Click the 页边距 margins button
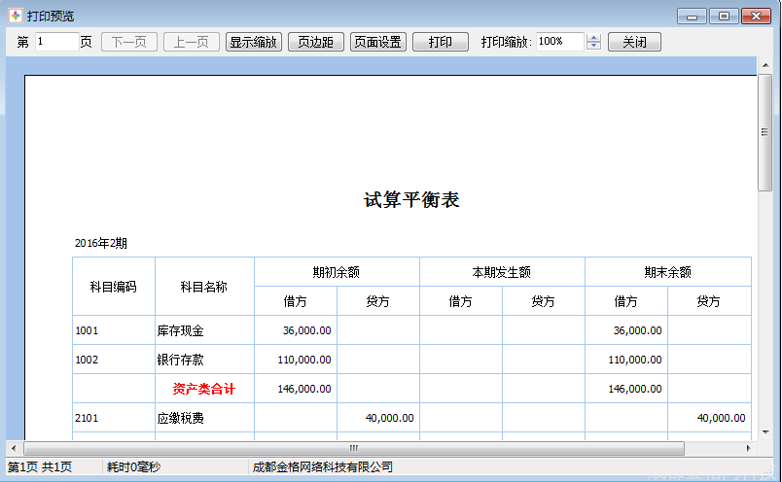782x482 pixels. [x=315, y=42]
